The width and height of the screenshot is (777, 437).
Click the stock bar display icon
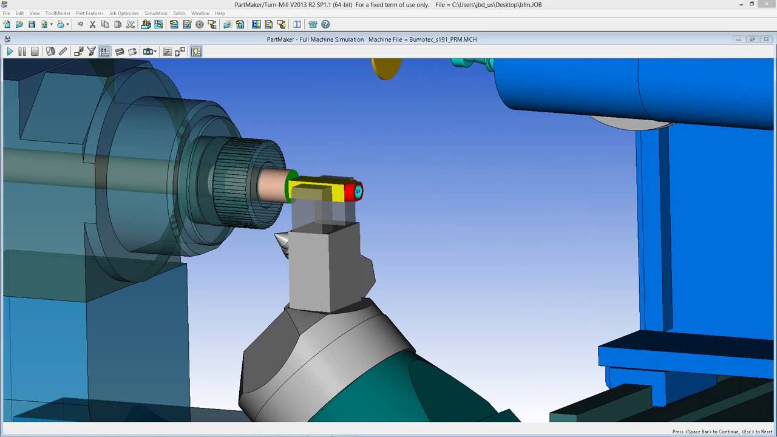[x=120, y=52]
